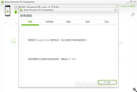Image resolution: width=137 pixels, height=92 pixels.
Task: Open PC Companion 設定 link
Action: coord(125,6)
